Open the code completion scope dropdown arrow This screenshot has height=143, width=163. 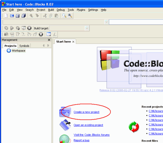106,22
